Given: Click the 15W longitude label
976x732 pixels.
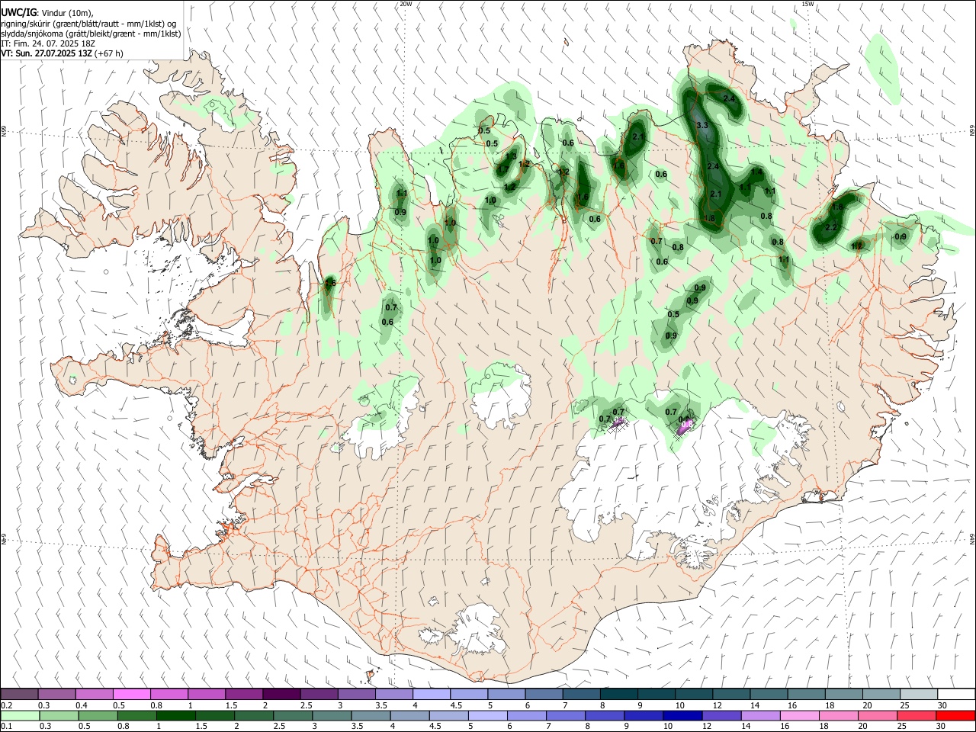Looking at the screenshot, I should coord(808,3).
